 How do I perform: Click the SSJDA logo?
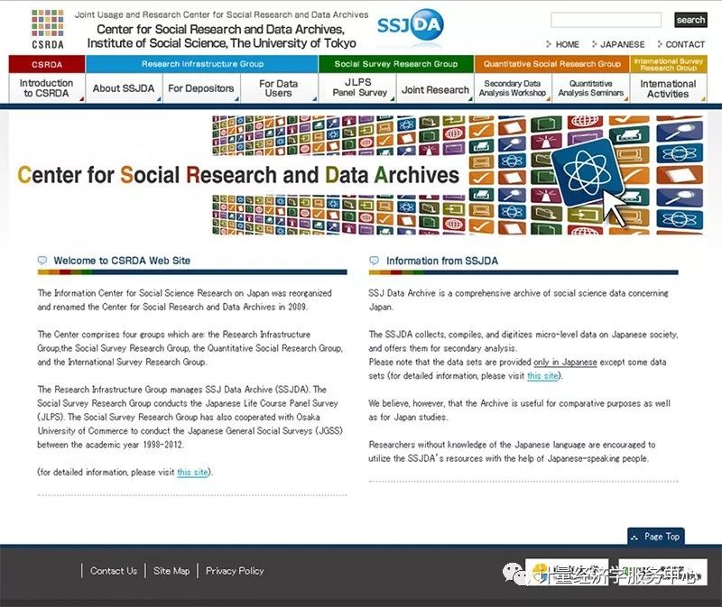[411, 24]
